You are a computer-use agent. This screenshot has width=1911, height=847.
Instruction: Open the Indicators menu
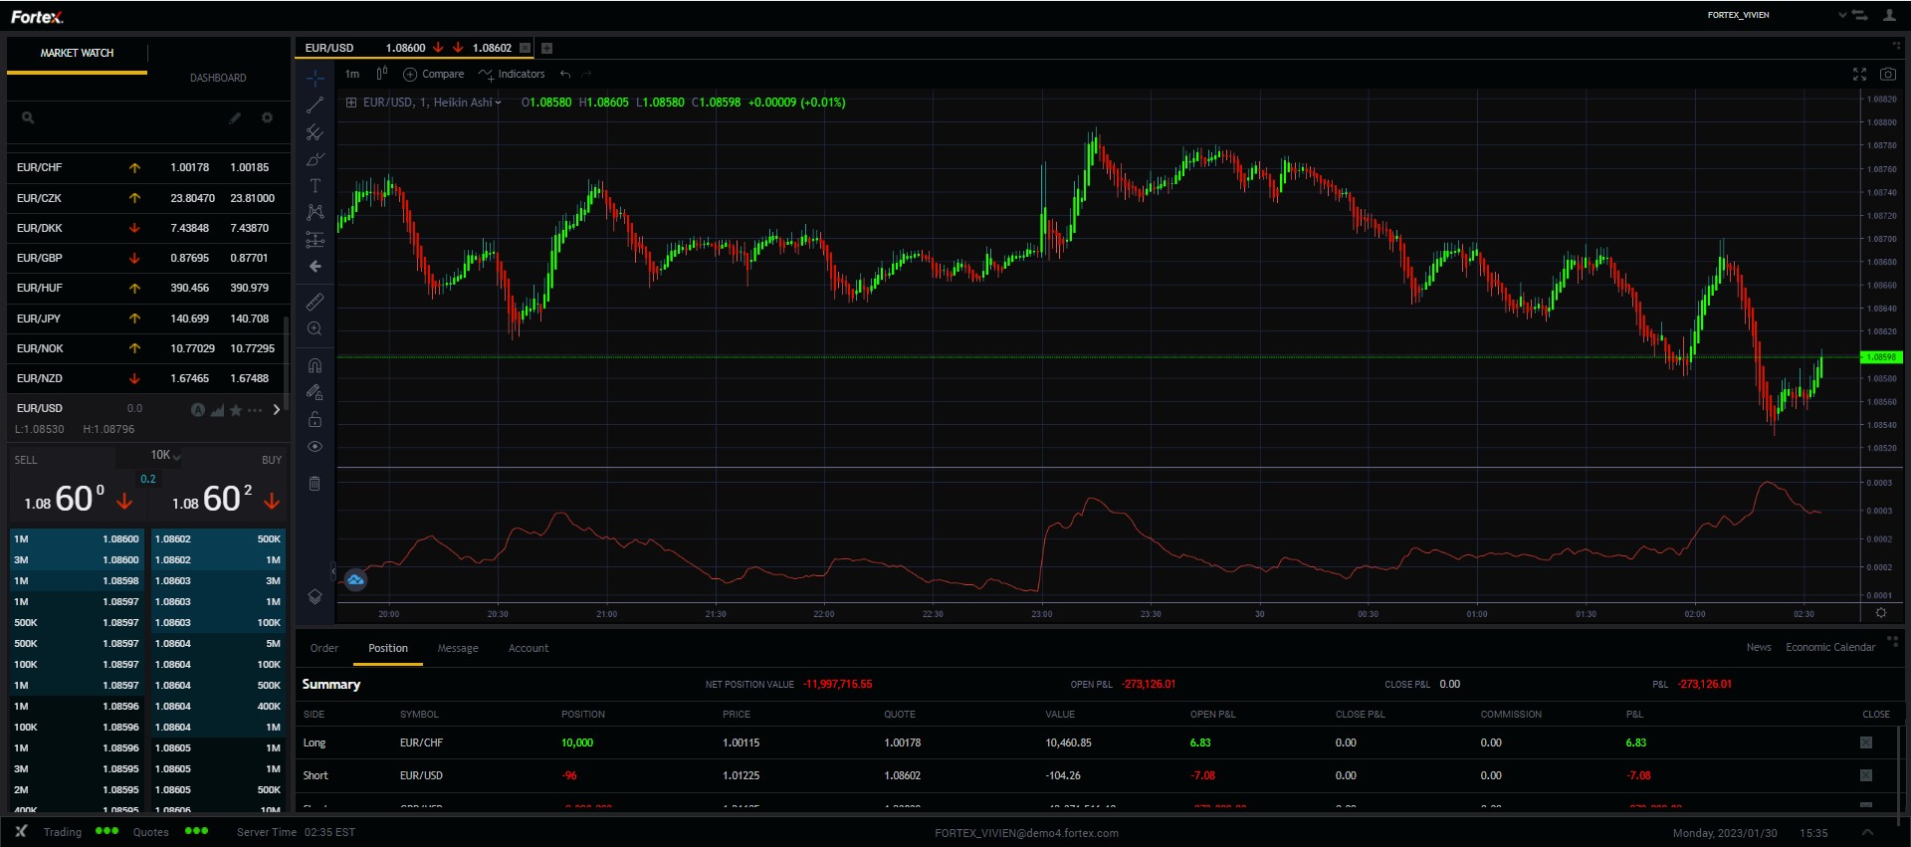click(x=512, y=75)
